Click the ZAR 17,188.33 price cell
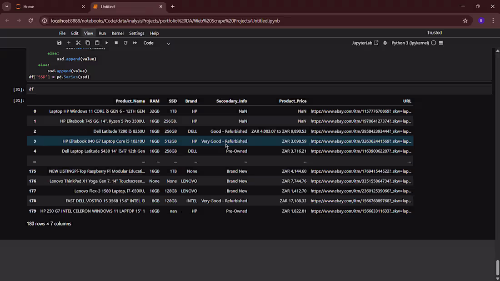500x281 pixels. [293, 201]
